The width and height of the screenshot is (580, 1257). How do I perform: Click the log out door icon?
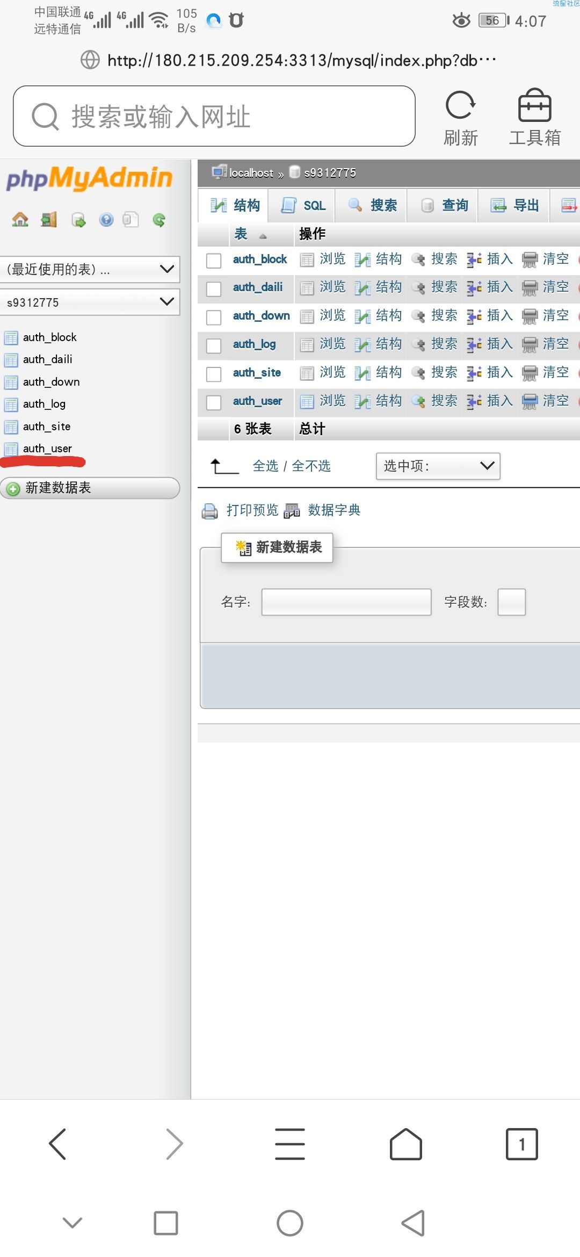[x=49, y=219]
